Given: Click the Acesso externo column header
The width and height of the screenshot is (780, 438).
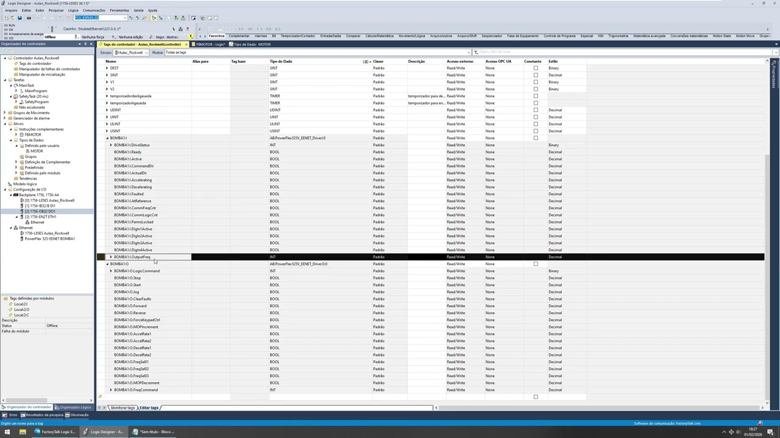Looking at the screenshot, I should (x=464, y=61).
